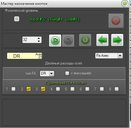This screenshot has height=128, width=131.
Task: Go to previous input with left arrow
Action: 102,40
